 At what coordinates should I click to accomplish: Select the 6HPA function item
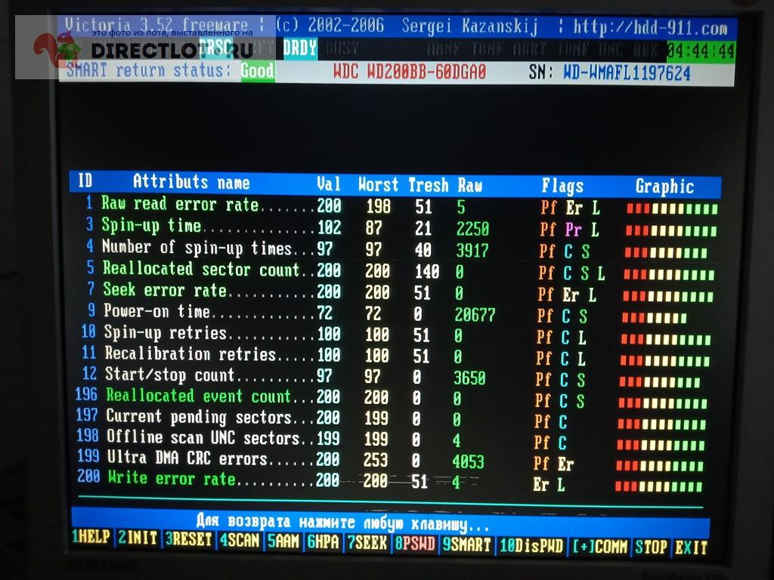(x=324, y=542)
